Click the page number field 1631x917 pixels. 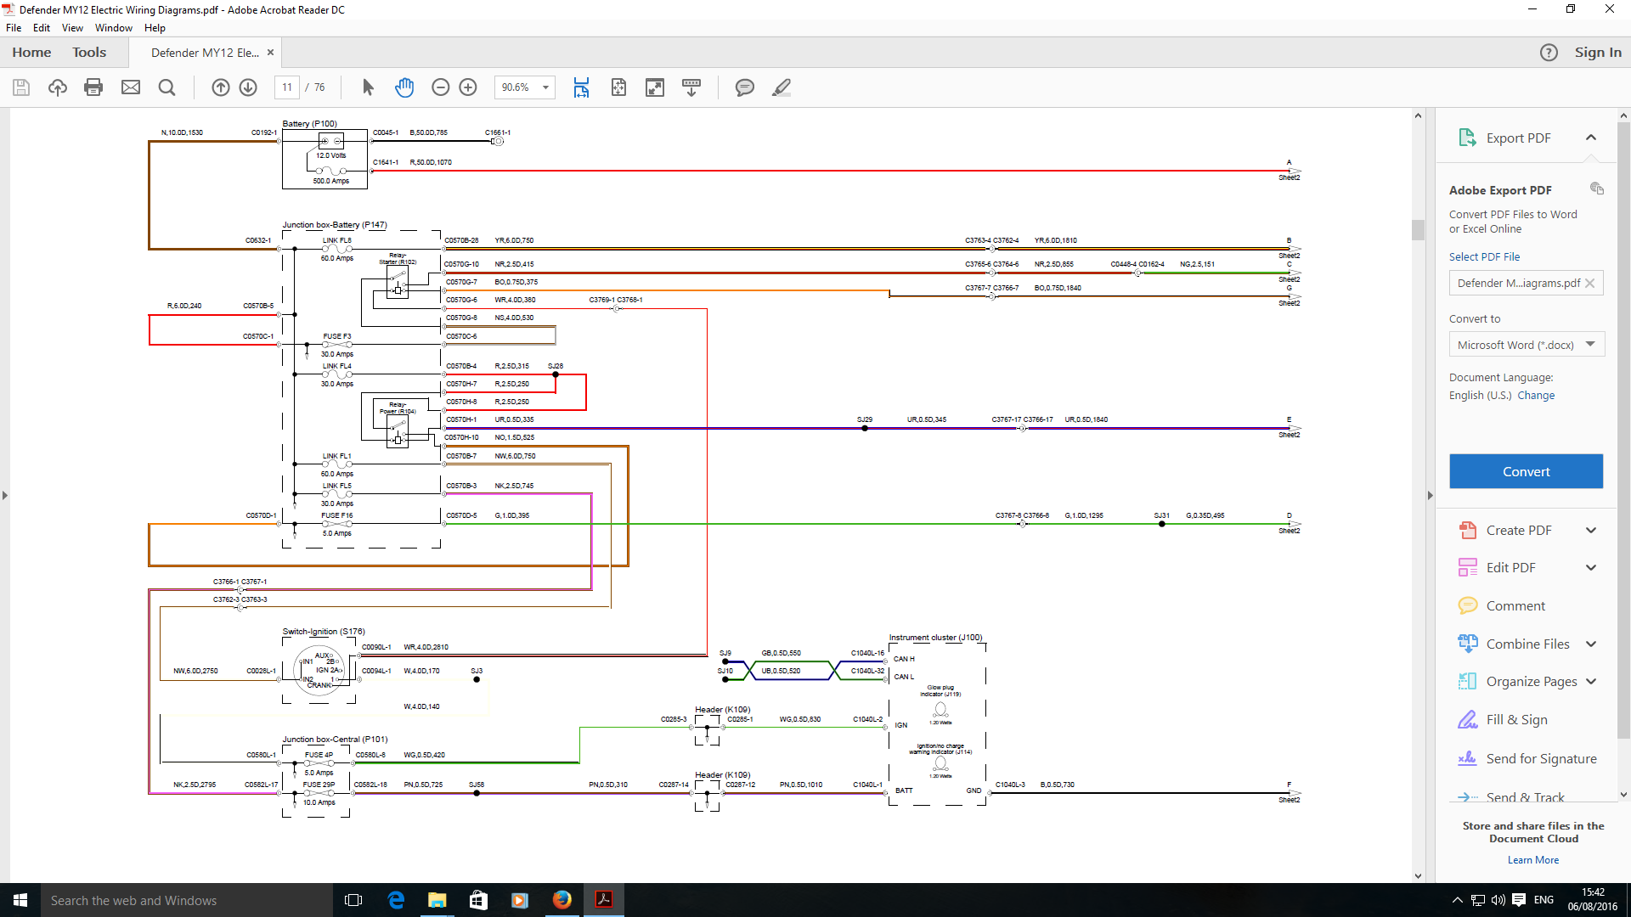click(x=287, y=87)
